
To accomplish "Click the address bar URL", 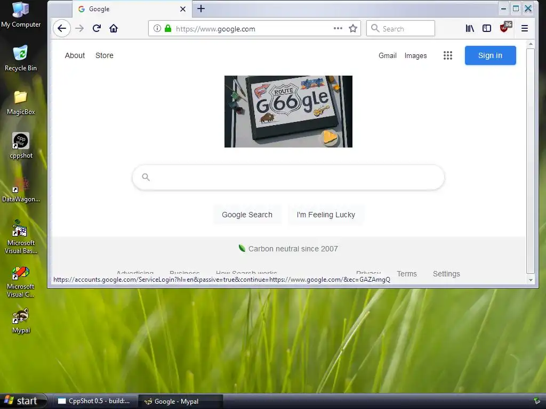I will coord(215,29).
